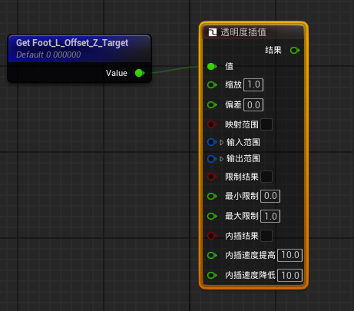Screen dimensions: 354x311
Task: Click the 最大限制 label
Action: pos(242,217)
